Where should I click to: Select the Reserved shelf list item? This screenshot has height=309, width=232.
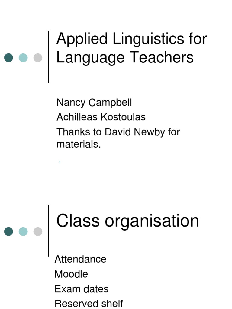pyautogui.click(x=89, y=304)
